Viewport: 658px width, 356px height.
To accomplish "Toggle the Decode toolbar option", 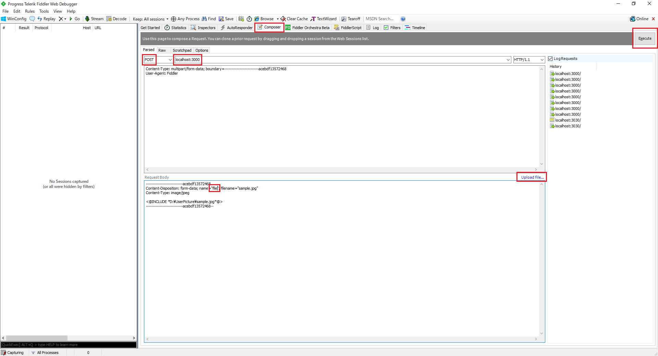I will (x=117, y=19).
